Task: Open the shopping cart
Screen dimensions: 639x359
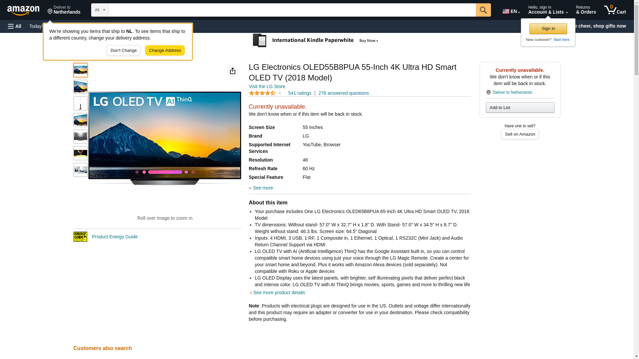Action: [615, 10]
